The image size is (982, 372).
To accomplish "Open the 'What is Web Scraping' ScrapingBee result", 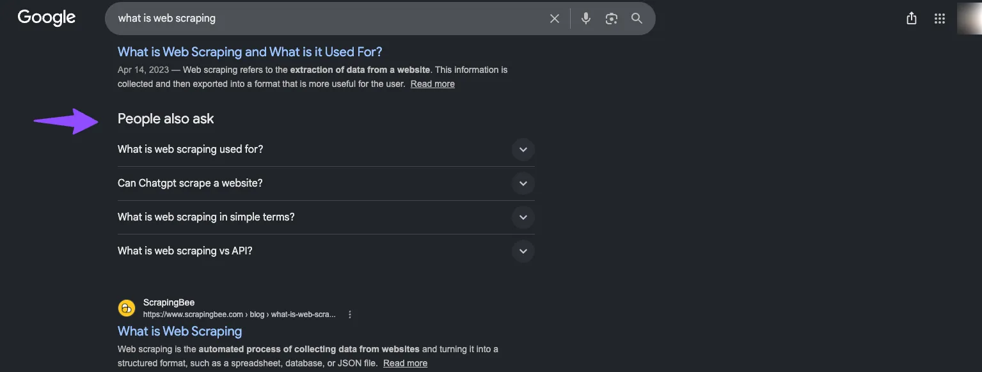I will [180, 331].
